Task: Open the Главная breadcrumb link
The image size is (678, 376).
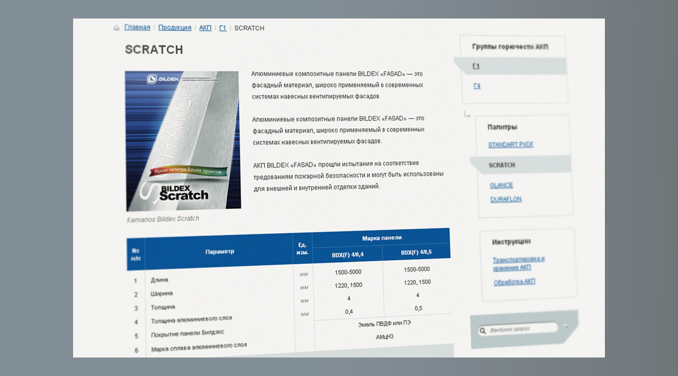Action: tap(137, 27)
